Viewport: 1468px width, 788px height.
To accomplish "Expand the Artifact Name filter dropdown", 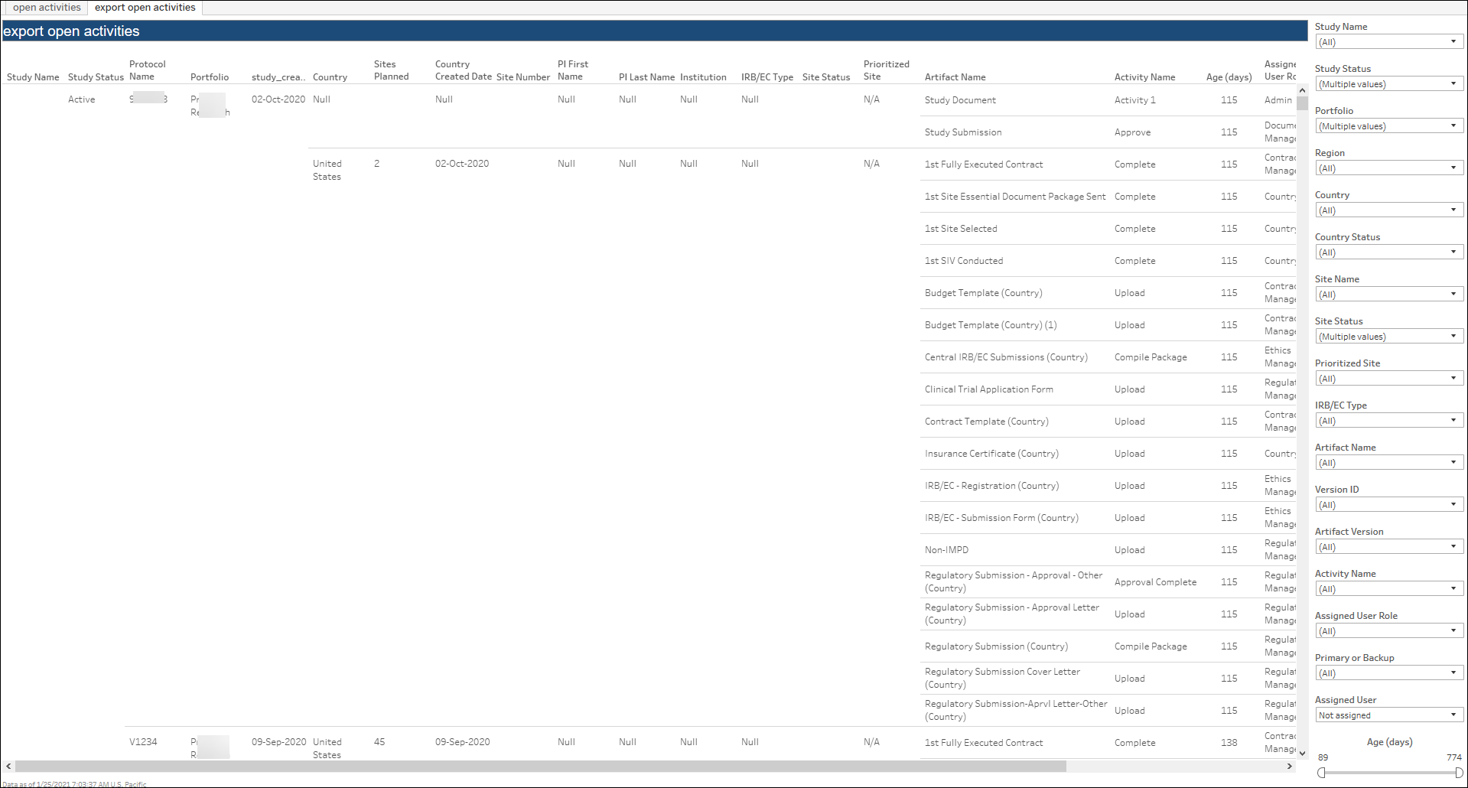I will [x=1389, y=463].
